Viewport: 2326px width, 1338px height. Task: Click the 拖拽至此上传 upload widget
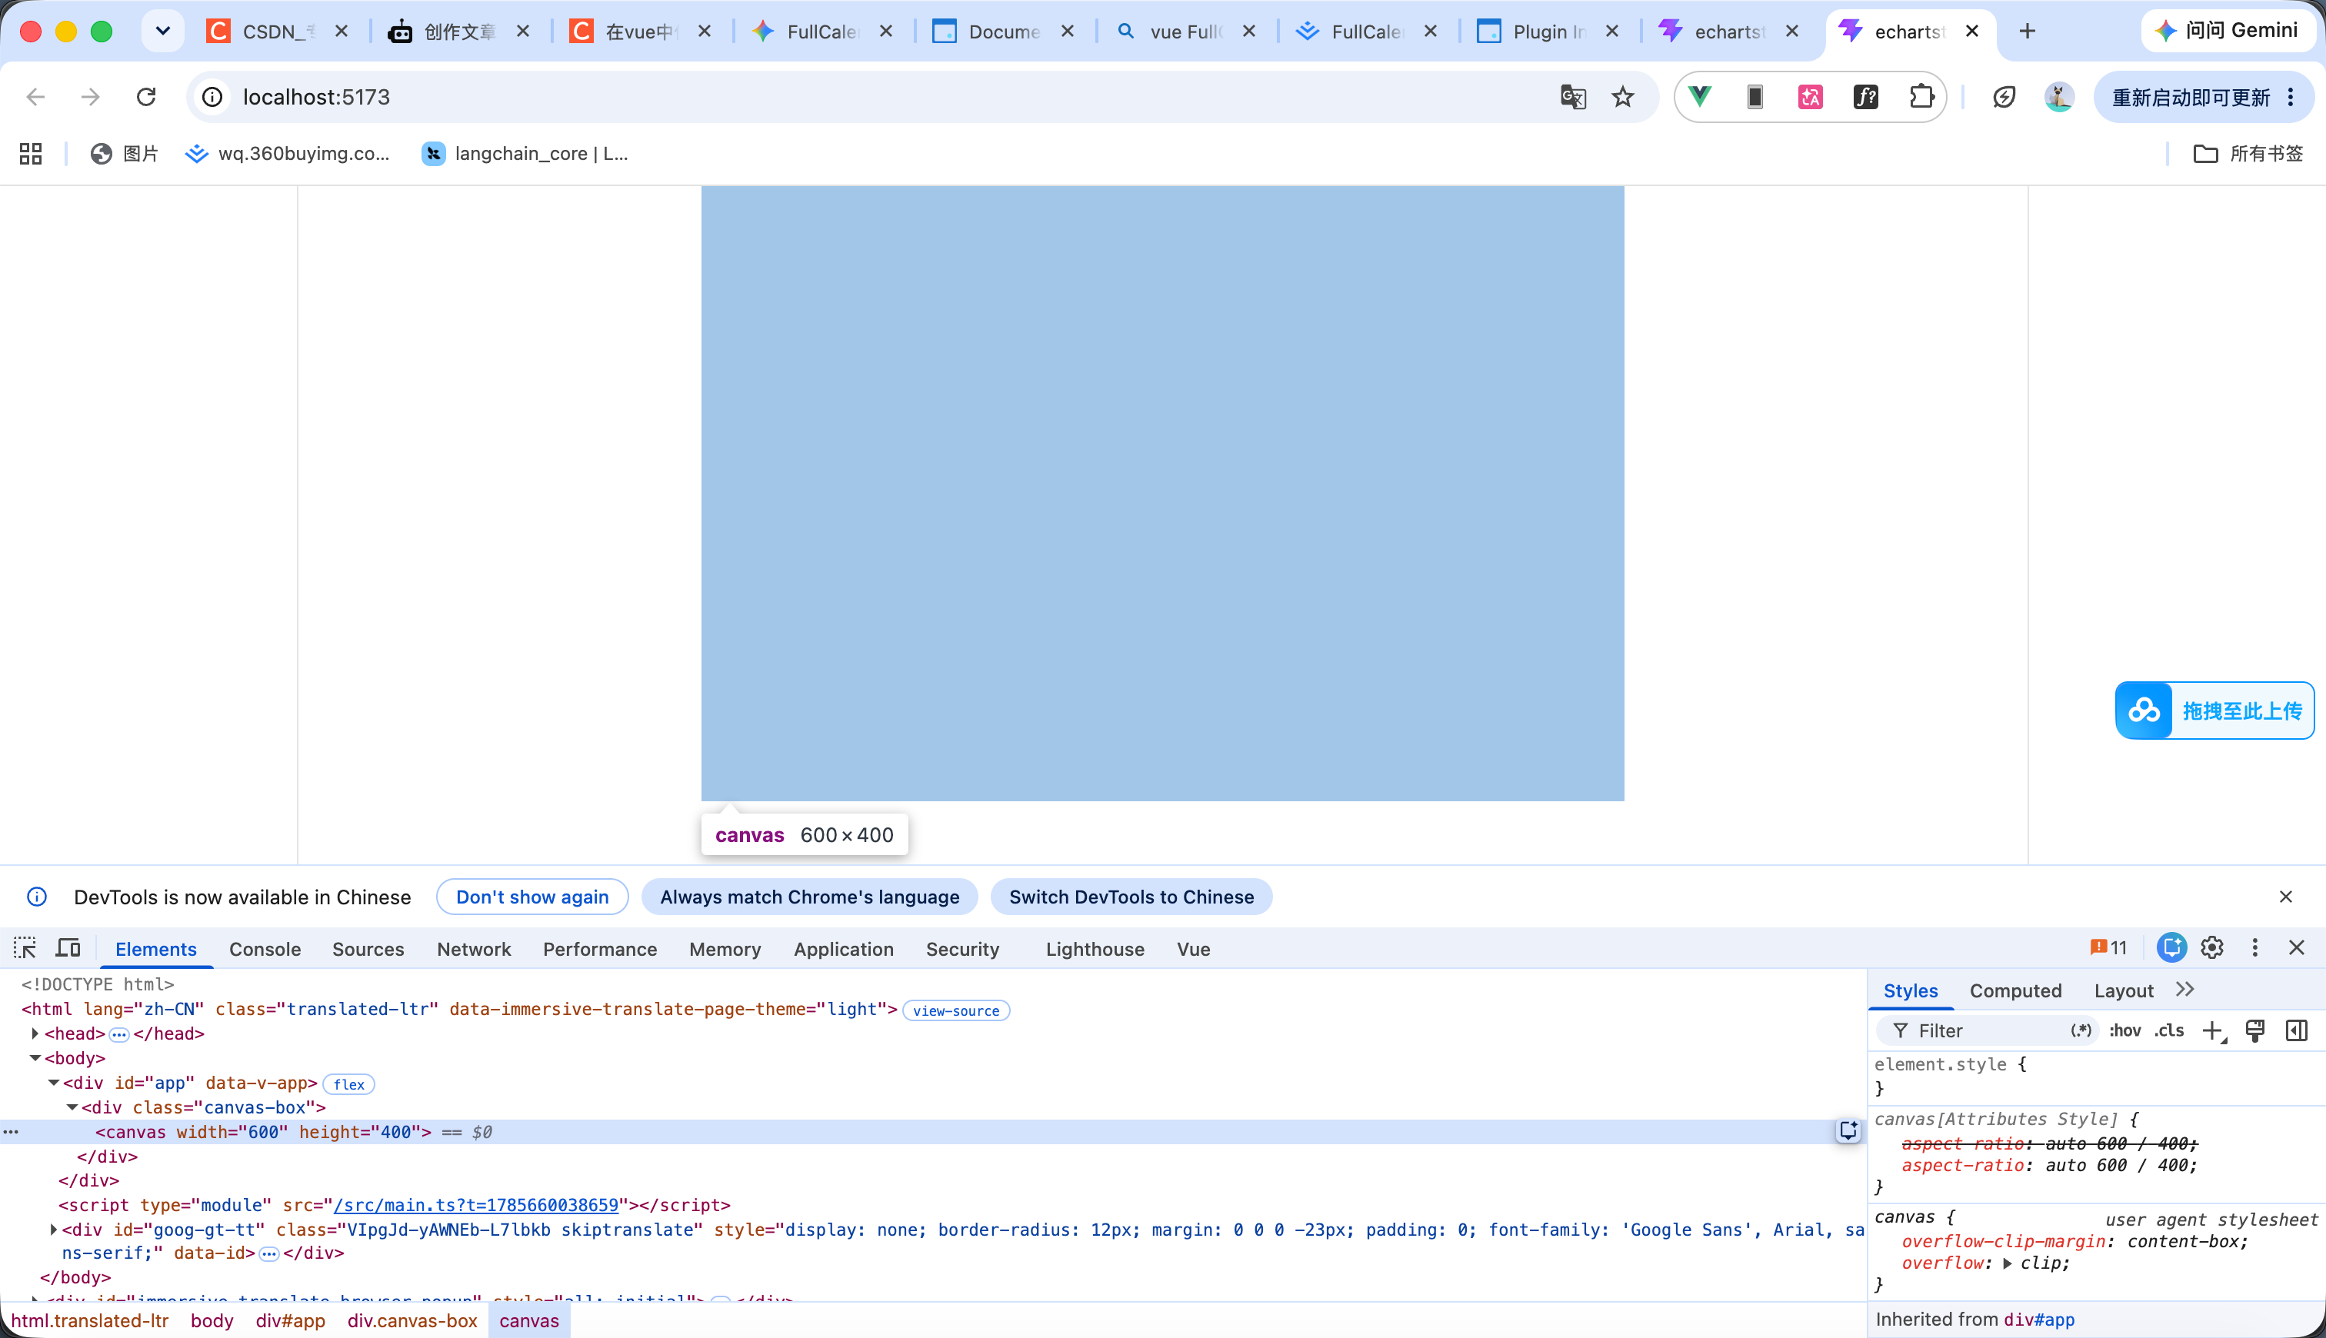coord(2214,711)
